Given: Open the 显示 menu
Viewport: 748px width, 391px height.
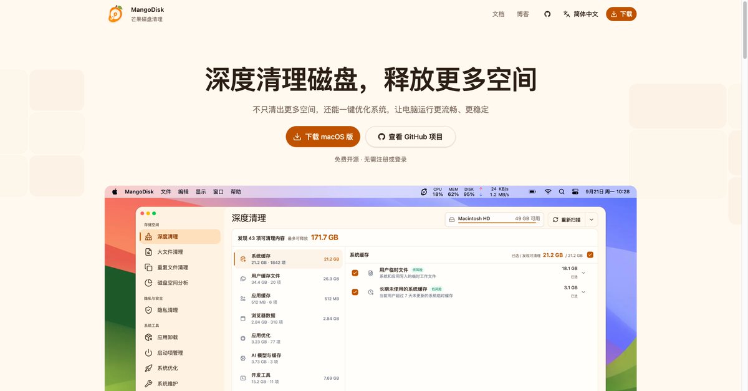Looking at the screenshot, I should coord(201,192).
